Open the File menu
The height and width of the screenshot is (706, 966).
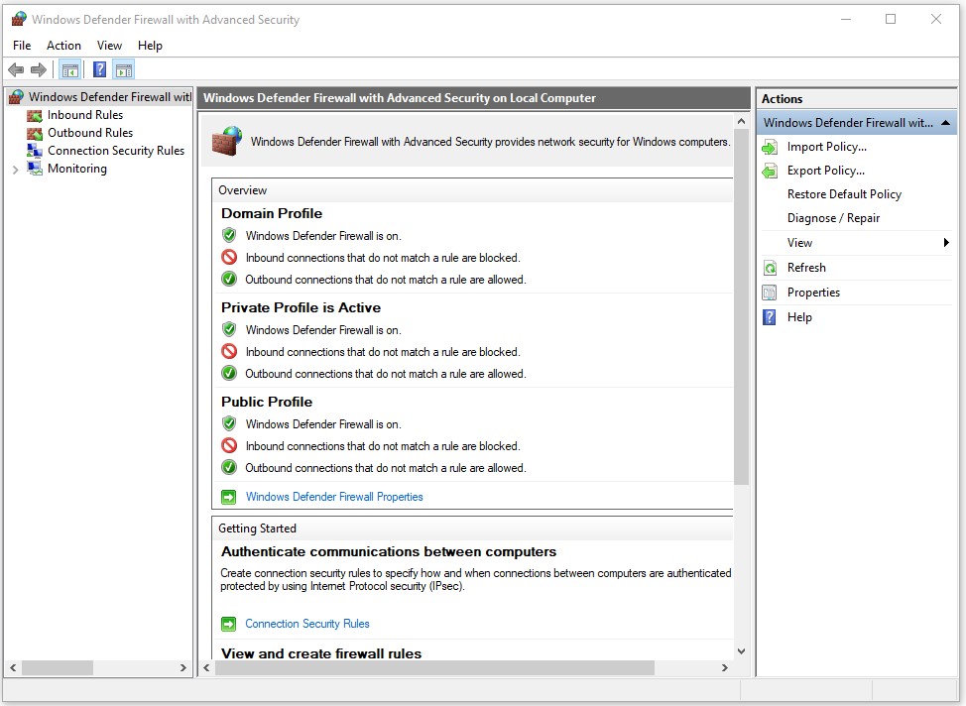(22, 46)
